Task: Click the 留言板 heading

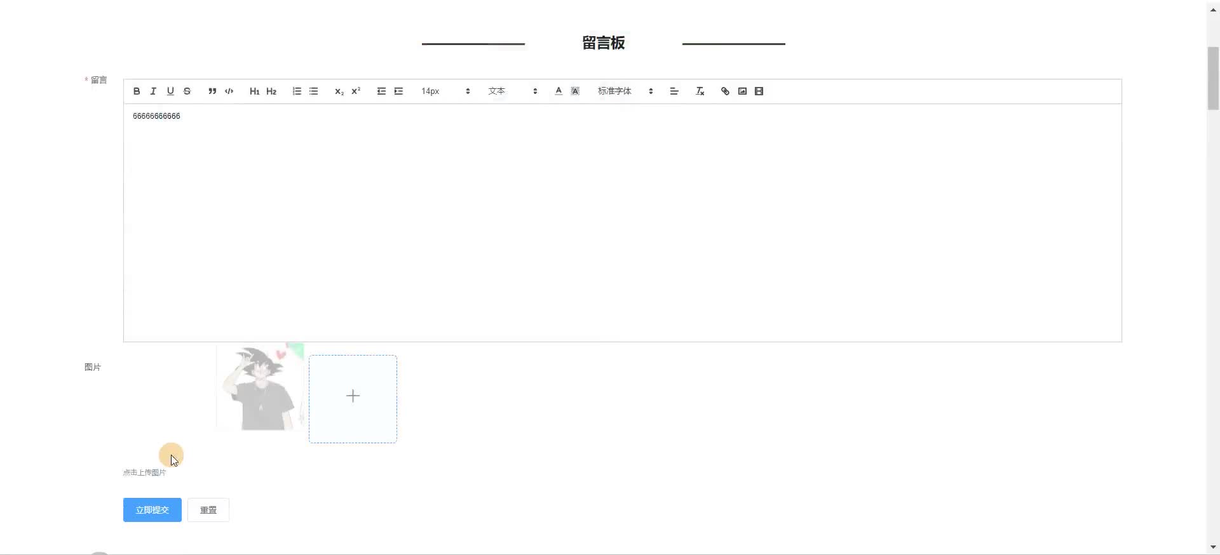Action: click(604, 43)
